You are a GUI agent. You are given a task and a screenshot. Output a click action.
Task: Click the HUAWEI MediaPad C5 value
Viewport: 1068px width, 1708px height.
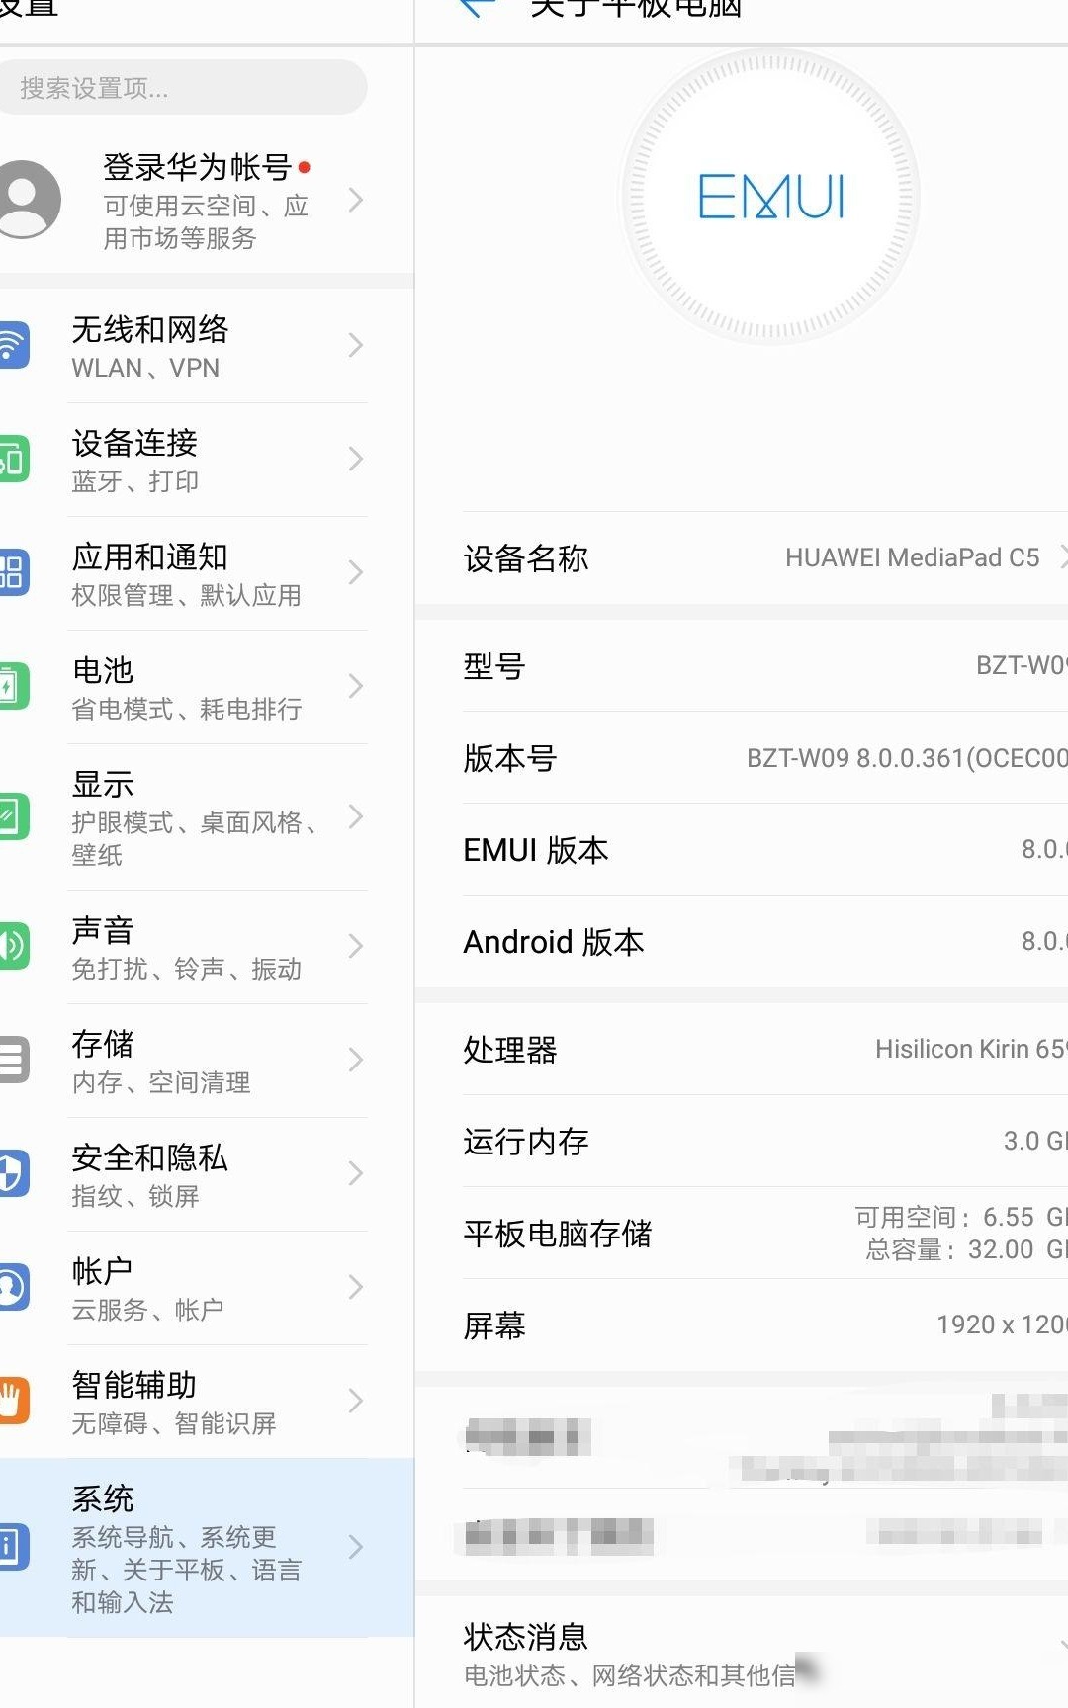pyautogui.click(x=912, y=557)
